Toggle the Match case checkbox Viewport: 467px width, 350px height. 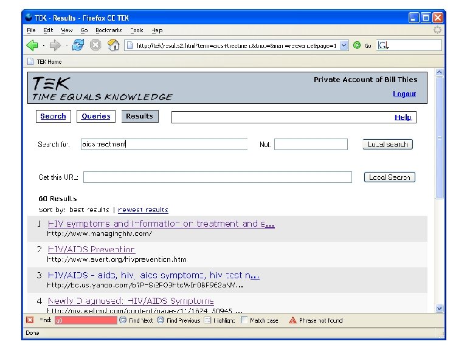pyautogui.click(x=244, y=320)
